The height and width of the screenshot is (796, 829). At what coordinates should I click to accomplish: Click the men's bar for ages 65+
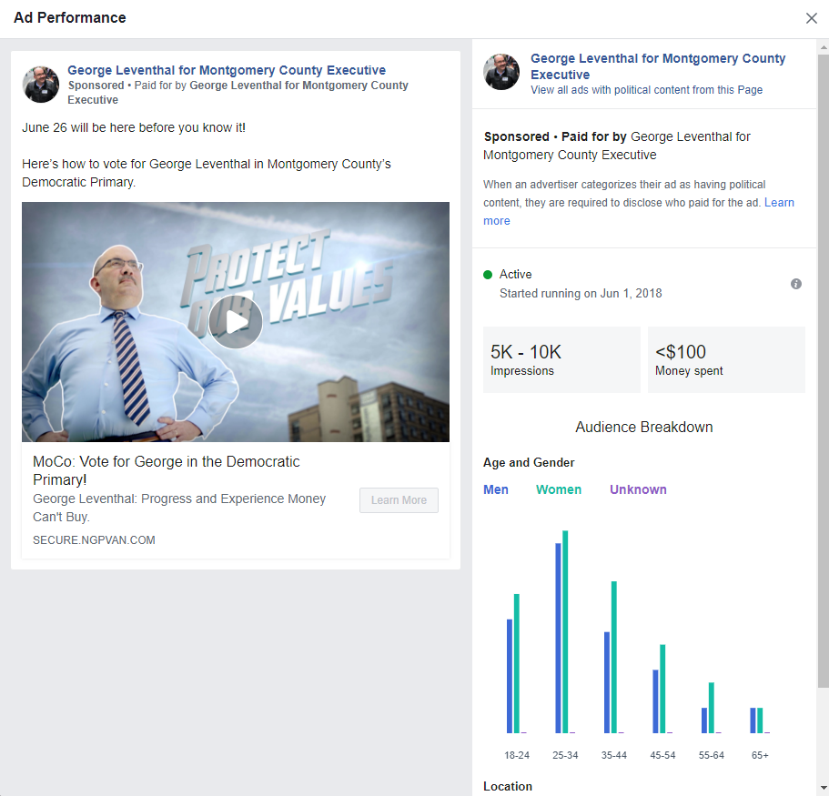click(x=753, y=720)
